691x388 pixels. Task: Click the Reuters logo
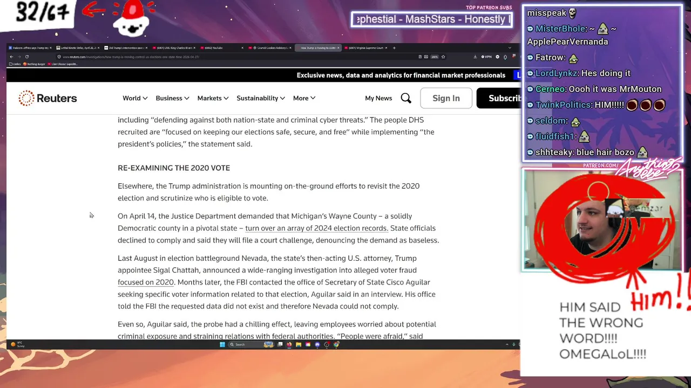pyautogui.click(x=48, y=98)
